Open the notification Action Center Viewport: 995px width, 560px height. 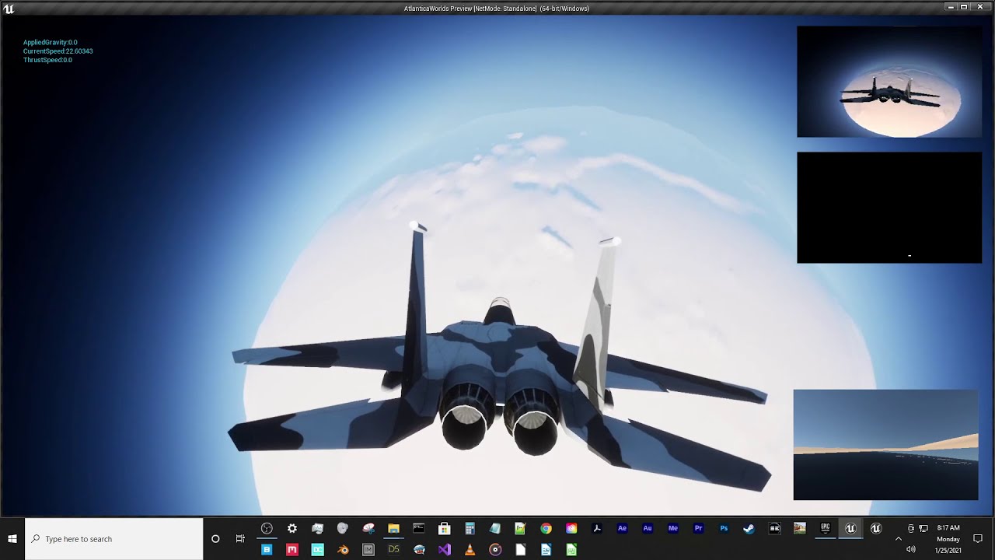pos(978,539)
